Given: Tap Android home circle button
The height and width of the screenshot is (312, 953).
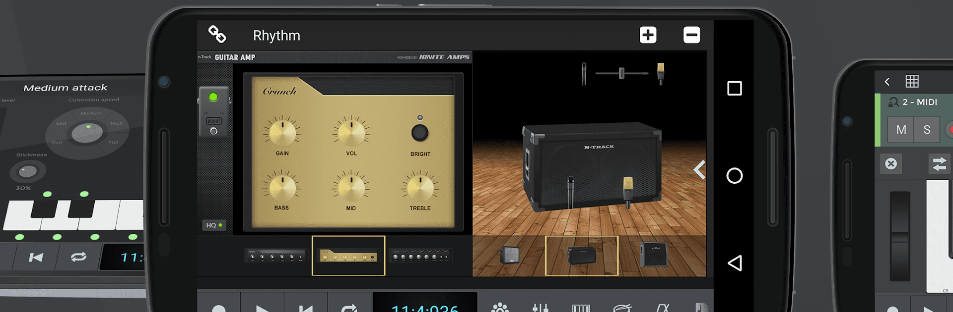Looking at the screenshot, I should (x=735, y=176).
